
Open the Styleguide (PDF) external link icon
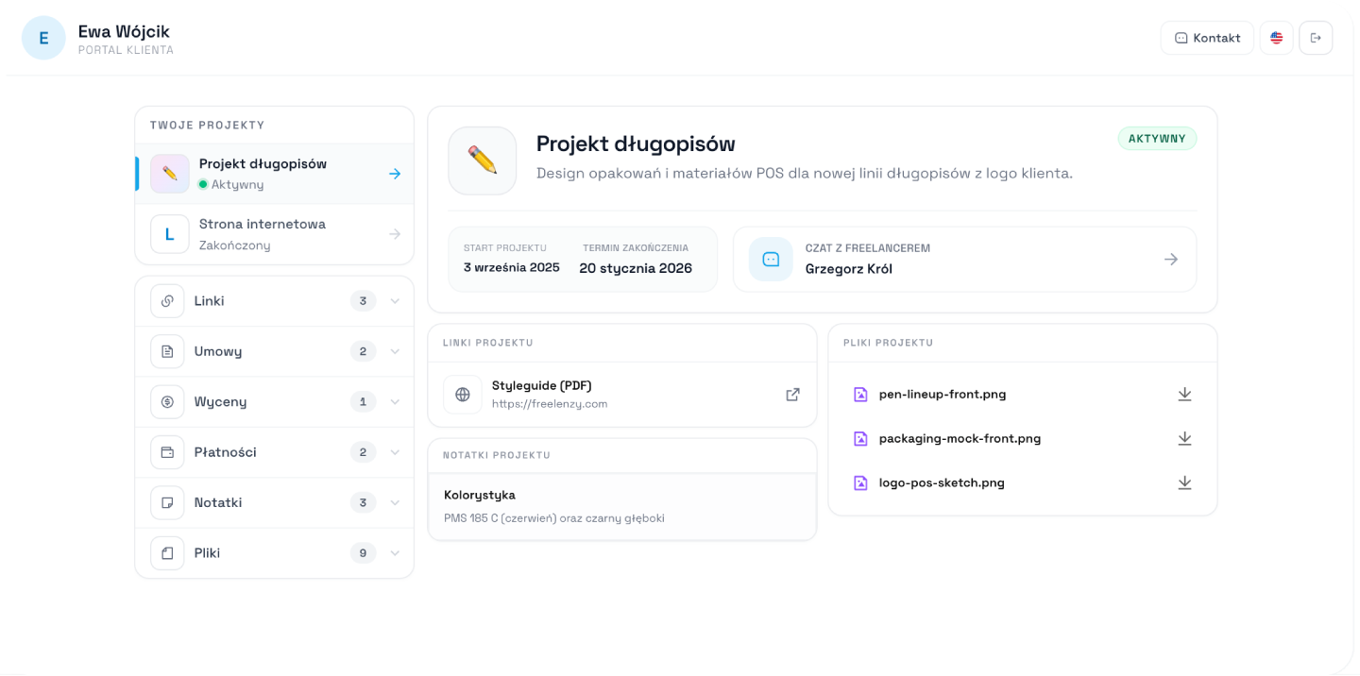tap(792, 395)
